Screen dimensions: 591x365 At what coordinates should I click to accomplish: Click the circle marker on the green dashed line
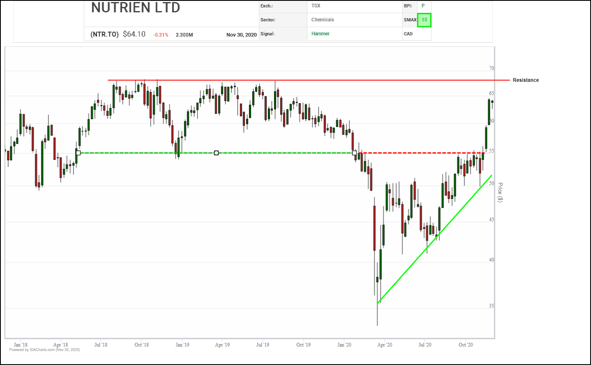(x=216, y=153)
